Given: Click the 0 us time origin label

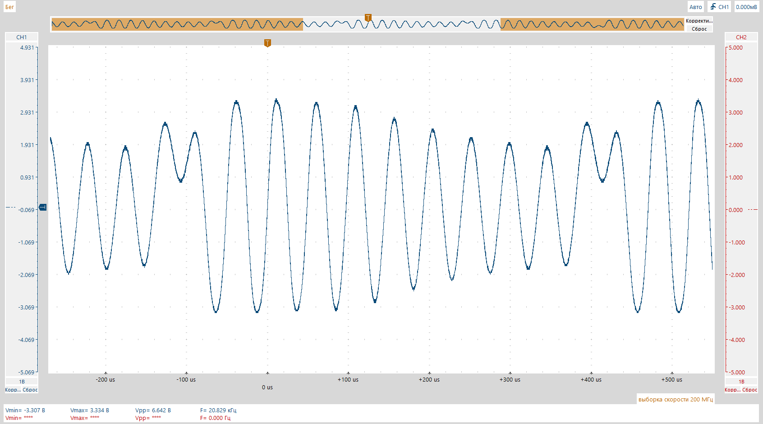Looking at the screenshot, I should [267, 387].
